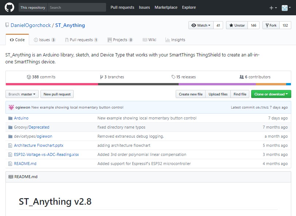Open the latest commit hash d4c59d1

click(262, 107)
